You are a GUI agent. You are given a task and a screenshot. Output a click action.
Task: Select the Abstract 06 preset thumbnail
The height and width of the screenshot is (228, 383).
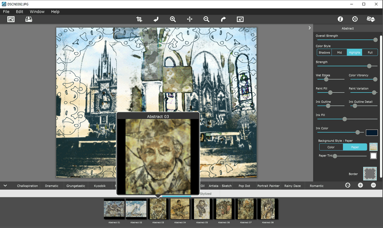224,209
